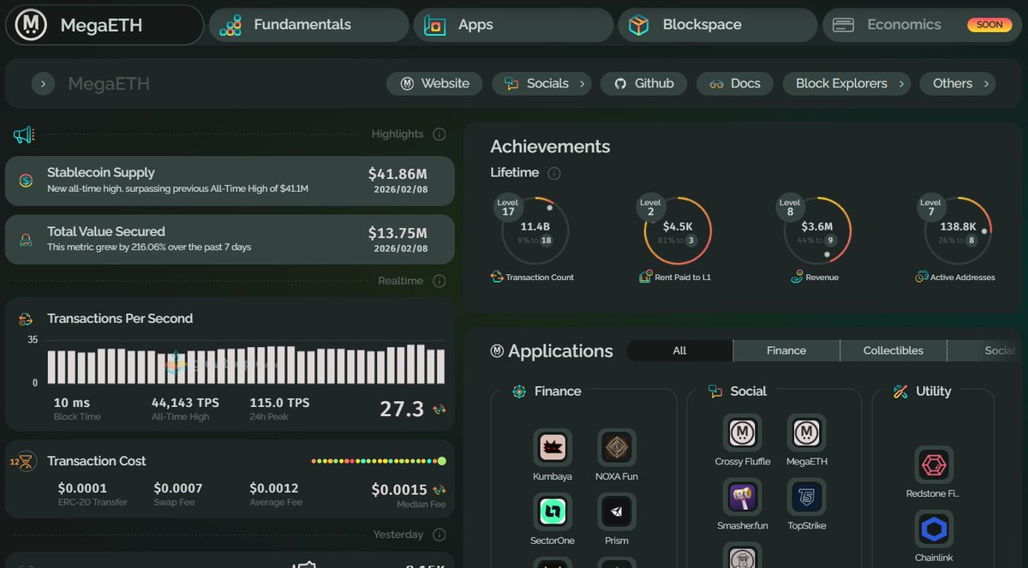Click the Transaction Count achievement icon

coord(497,277)
